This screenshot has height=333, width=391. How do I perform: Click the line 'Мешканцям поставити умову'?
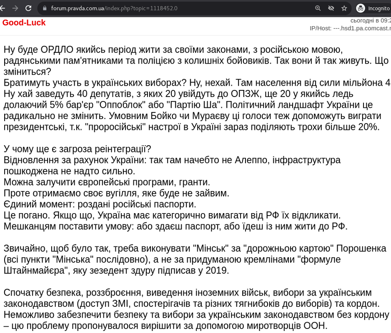tap(175, 226)
